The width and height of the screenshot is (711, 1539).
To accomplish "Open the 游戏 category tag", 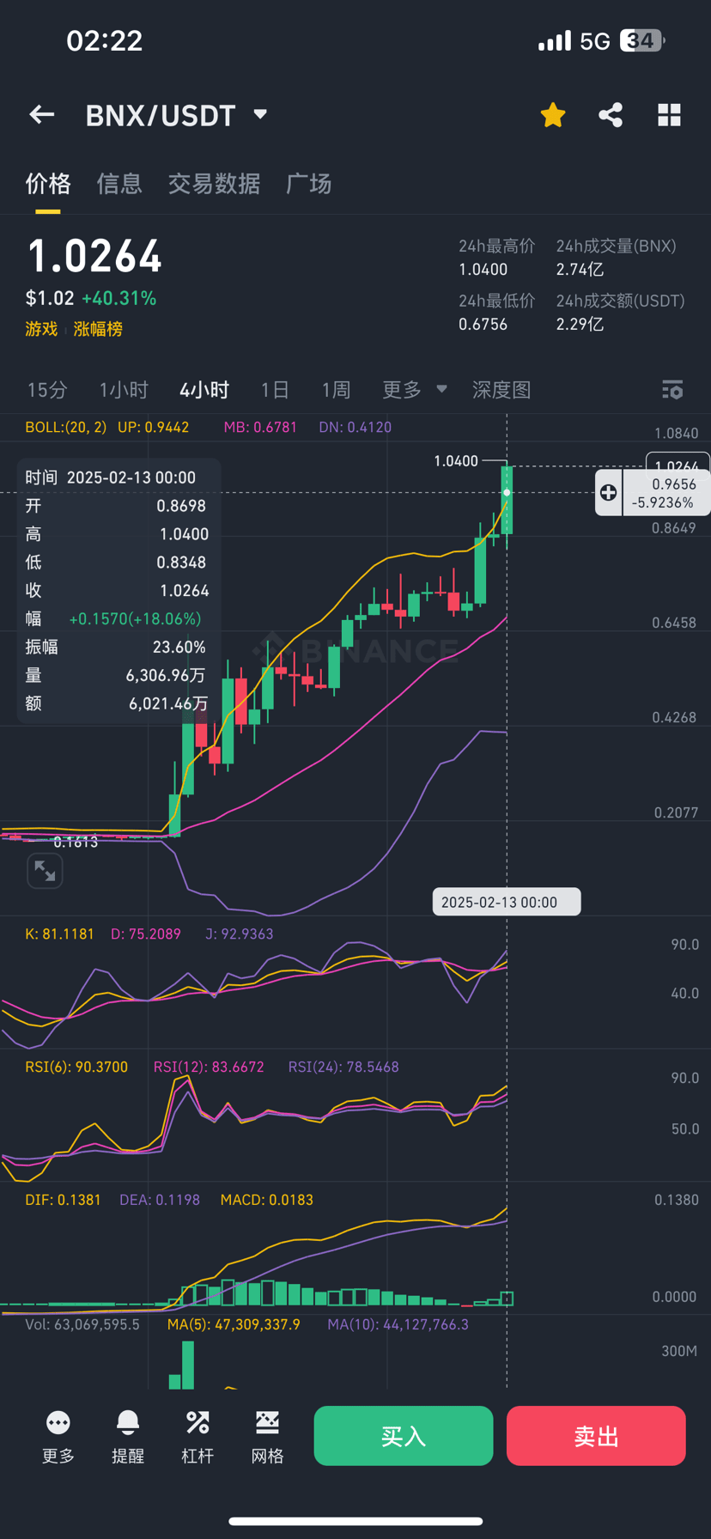I will pos(41,329).
